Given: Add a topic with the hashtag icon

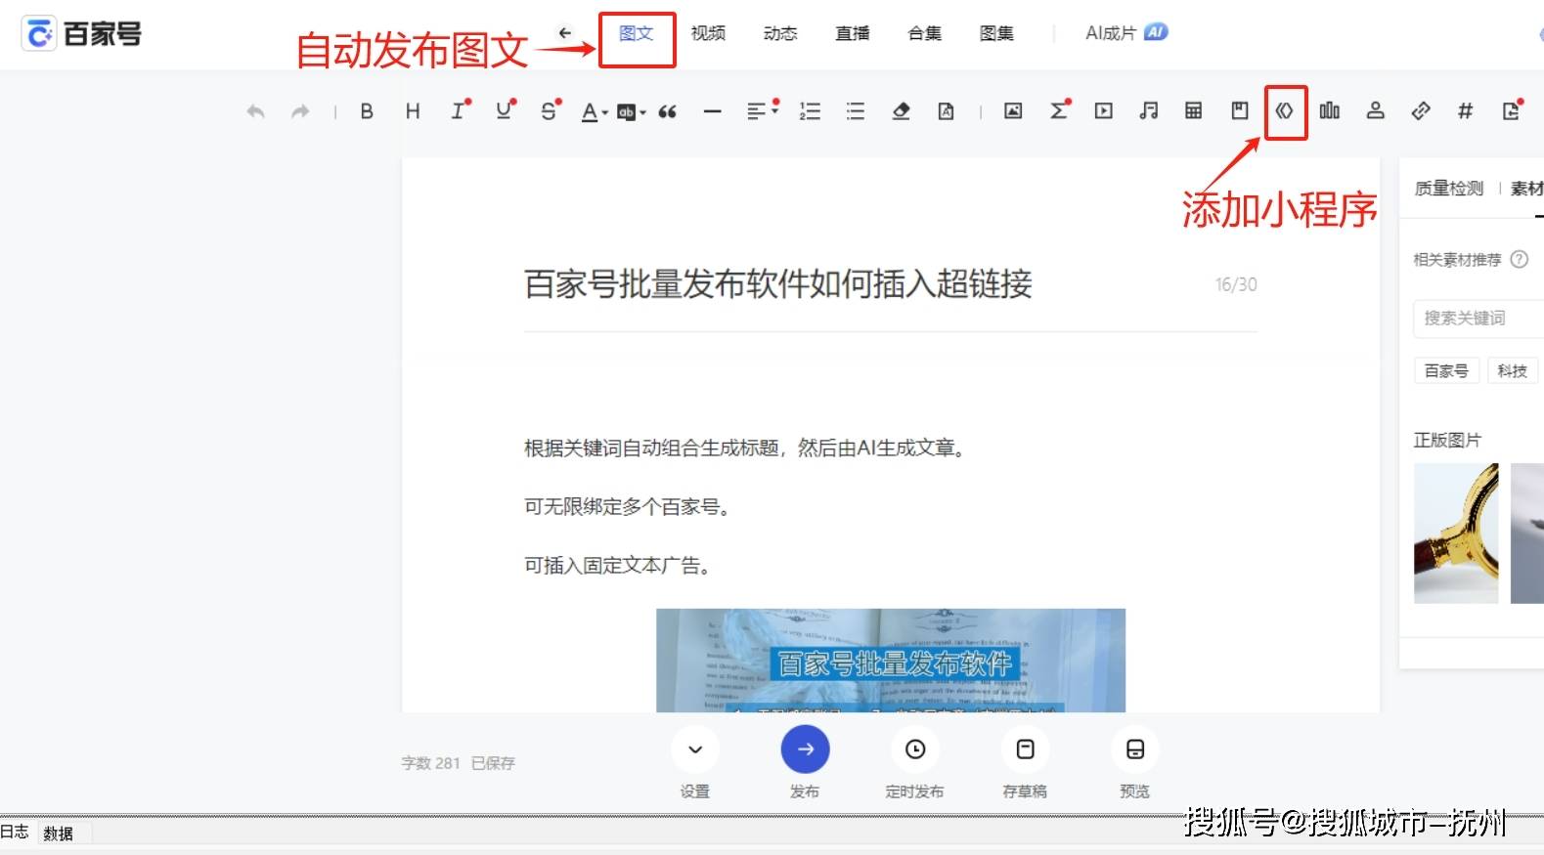Looking at the screenshot, I should click(x=1465, y=111).
